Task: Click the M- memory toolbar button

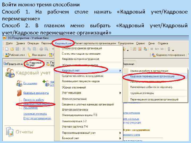Action: pyautogui.click(x=162, y=49)
